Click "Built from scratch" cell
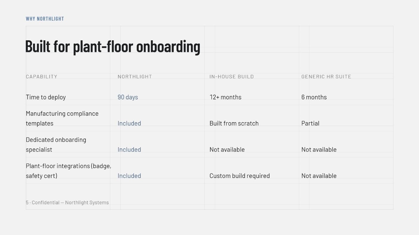The height and width of the screenshot is (235, 419). 234,123
